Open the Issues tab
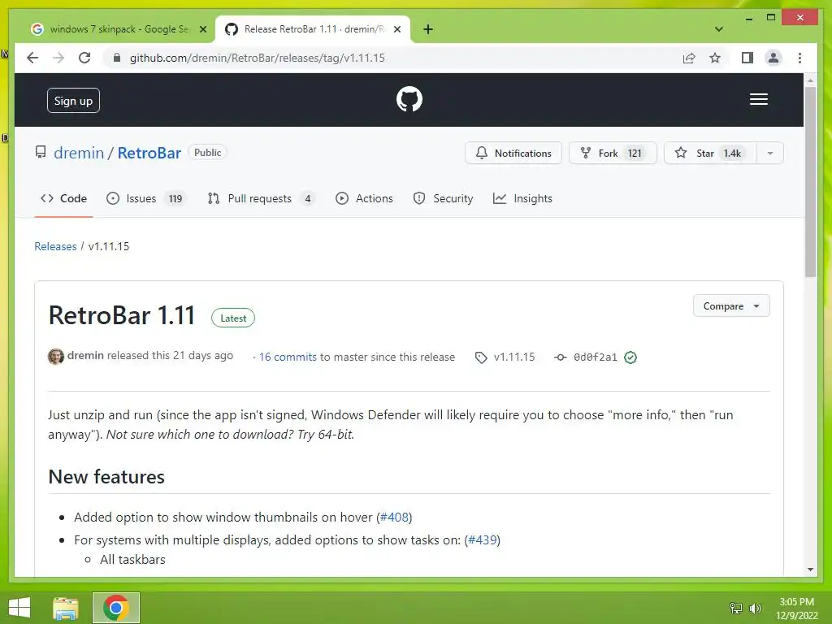The image size is (832, 624). coord(145,198)
